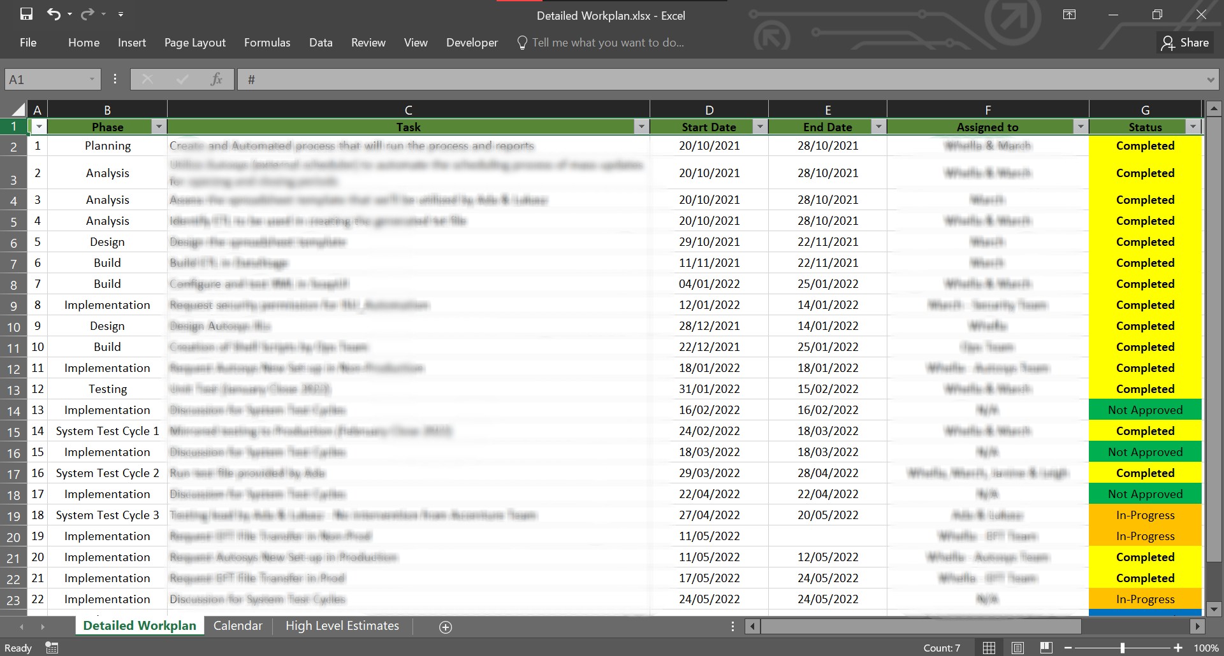The height and width of the screenshot is (656, 1224).
Task: Switch to Page Break Preview
Action: point(1046,648)
